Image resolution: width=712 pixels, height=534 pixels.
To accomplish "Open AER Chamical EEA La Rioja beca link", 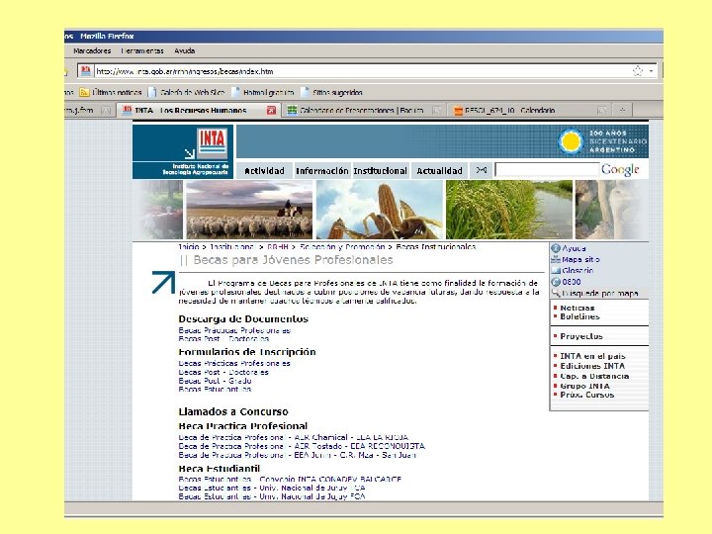I will [x=294, y=438].
